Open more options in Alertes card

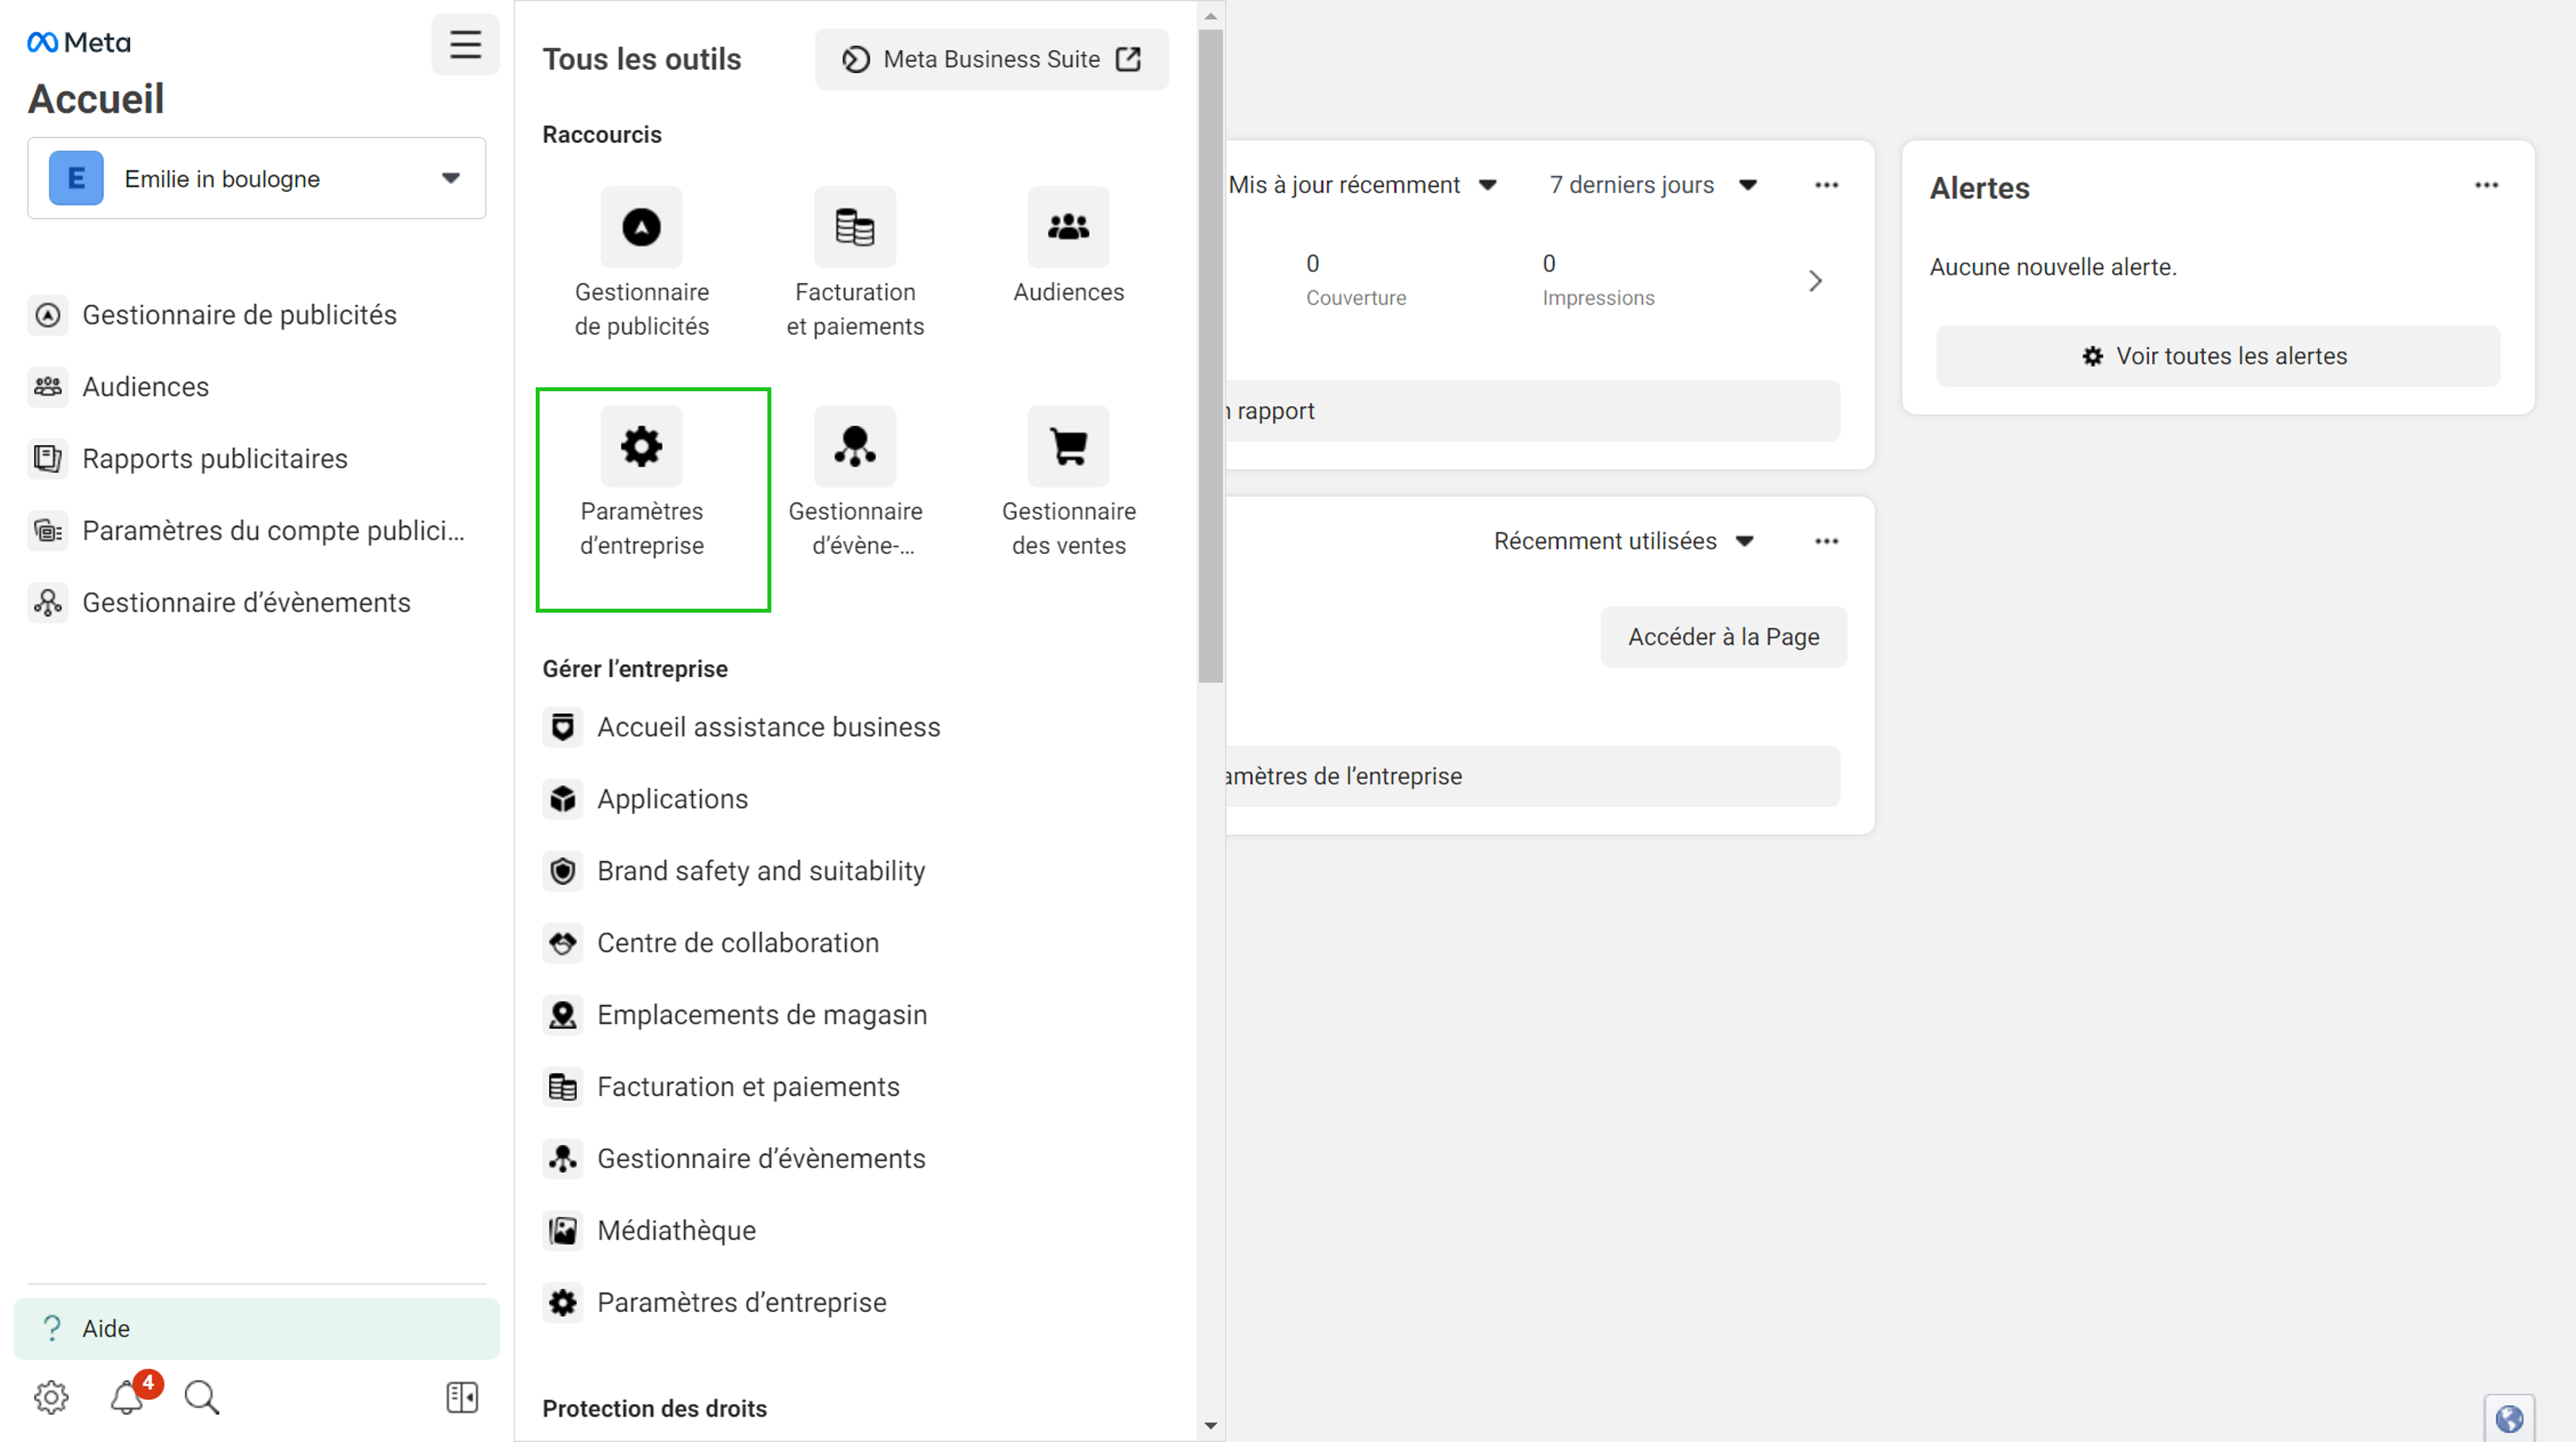tap(2486, 185)
